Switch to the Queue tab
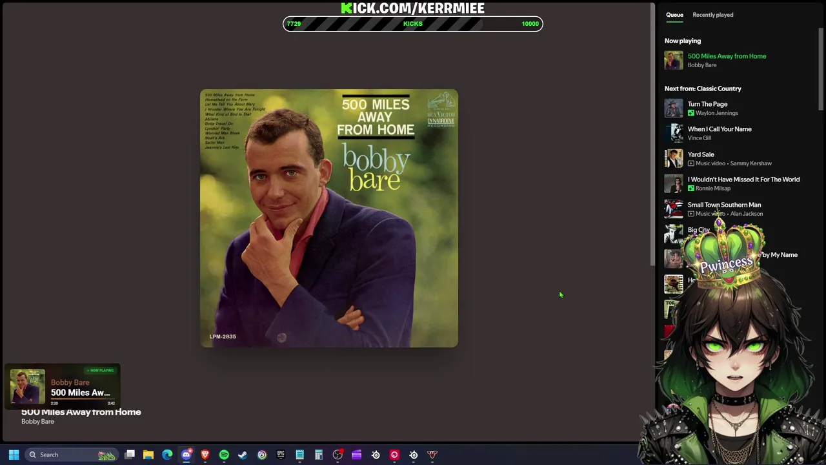Viewport: 826px width, 465px height. [x=674, y=15]
